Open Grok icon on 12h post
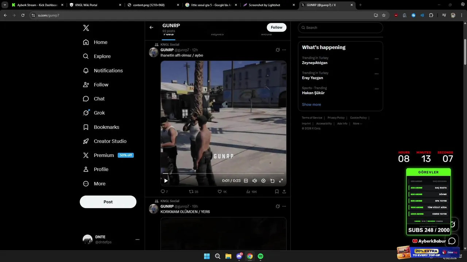This screenshot has width=467, height=262. pyautogui.click(x=278, y=50)
